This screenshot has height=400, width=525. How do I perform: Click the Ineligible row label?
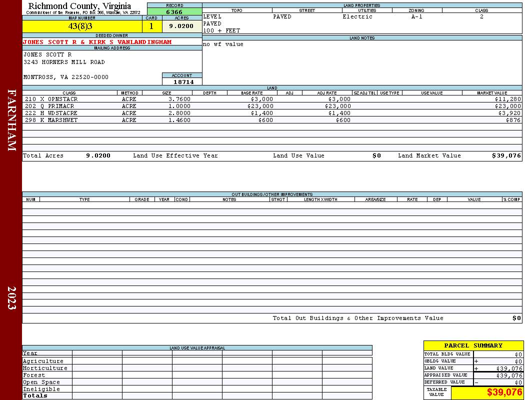click(41, 389)
